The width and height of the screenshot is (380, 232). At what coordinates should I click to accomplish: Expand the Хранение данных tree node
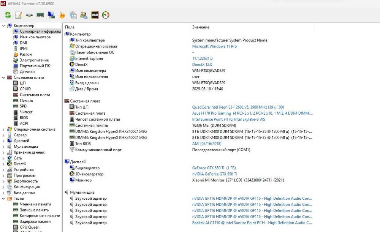[3, 152]
